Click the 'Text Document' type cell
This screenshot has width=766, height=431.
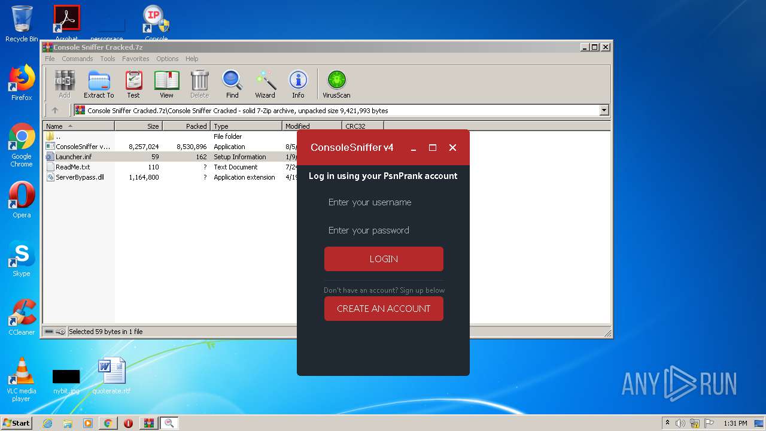pyautogui.click(x=236, y=167)
